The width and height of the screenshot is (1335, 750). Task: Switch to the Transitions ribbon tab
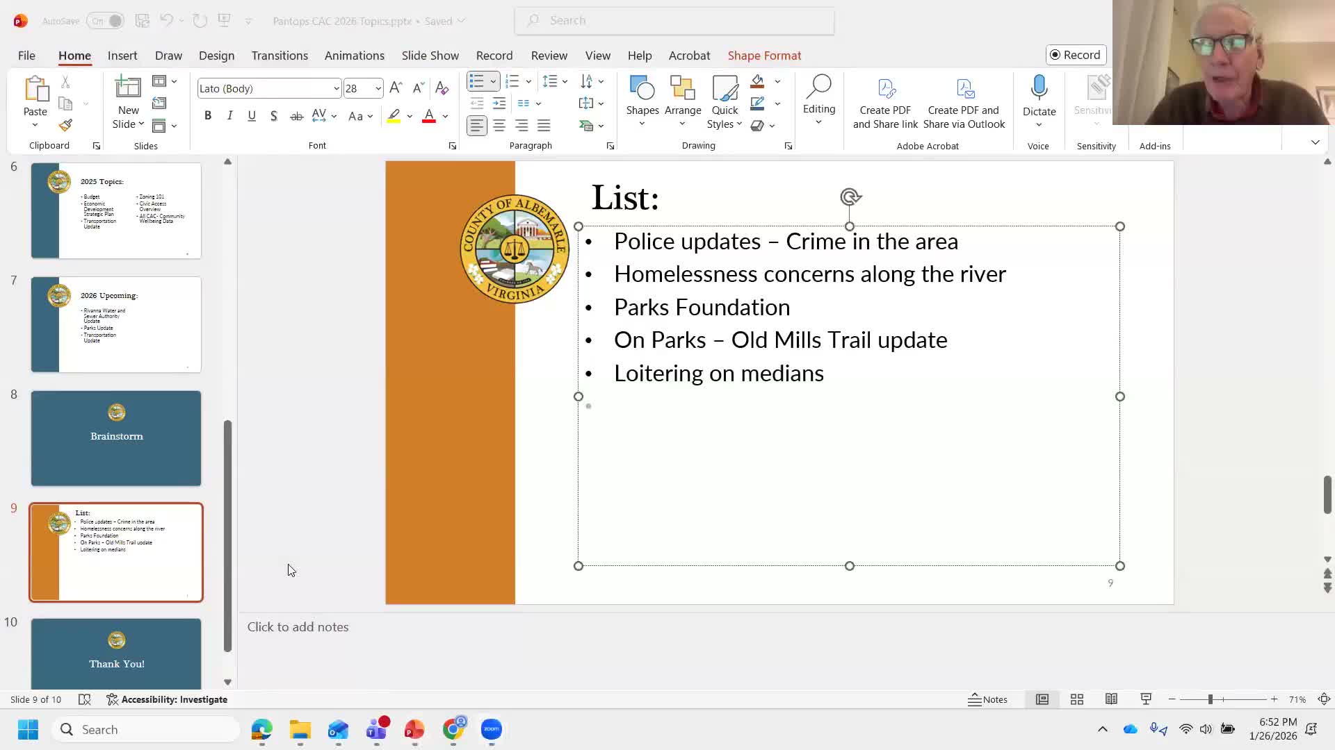pos(280,56)
